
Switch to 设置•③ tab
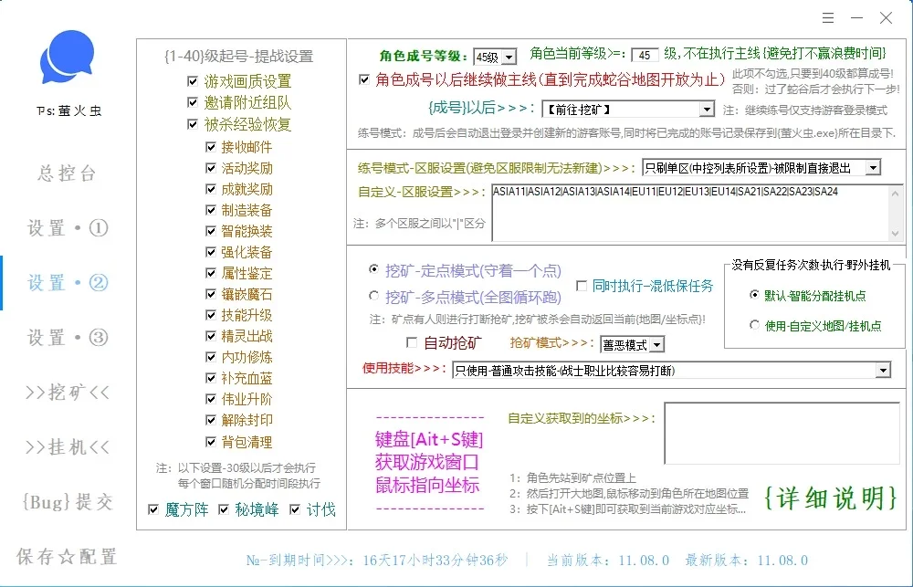coord(68,337)
